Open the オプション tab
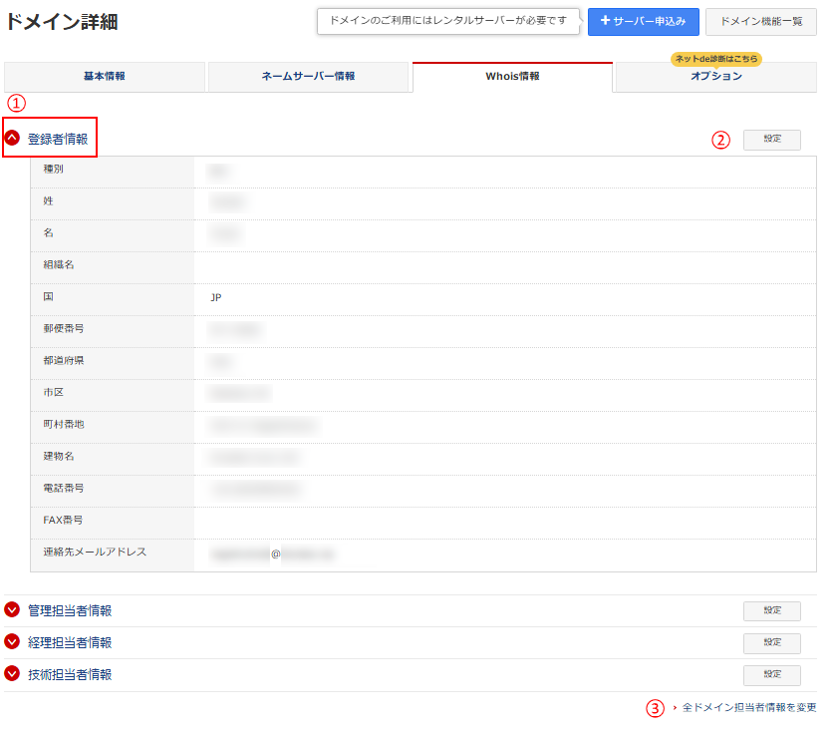The height and width of the screenshot is (744, 833). [x=715, y=78]
